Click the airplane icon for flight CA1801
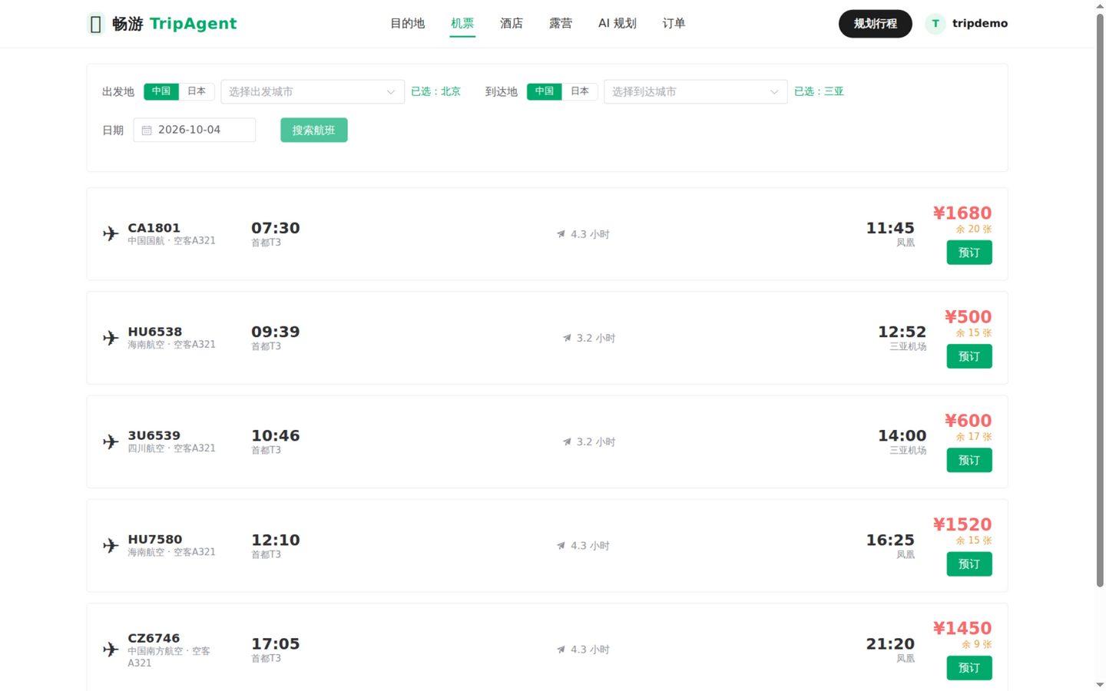Screen dimensions: 1106x691 [x=111, y=233]
